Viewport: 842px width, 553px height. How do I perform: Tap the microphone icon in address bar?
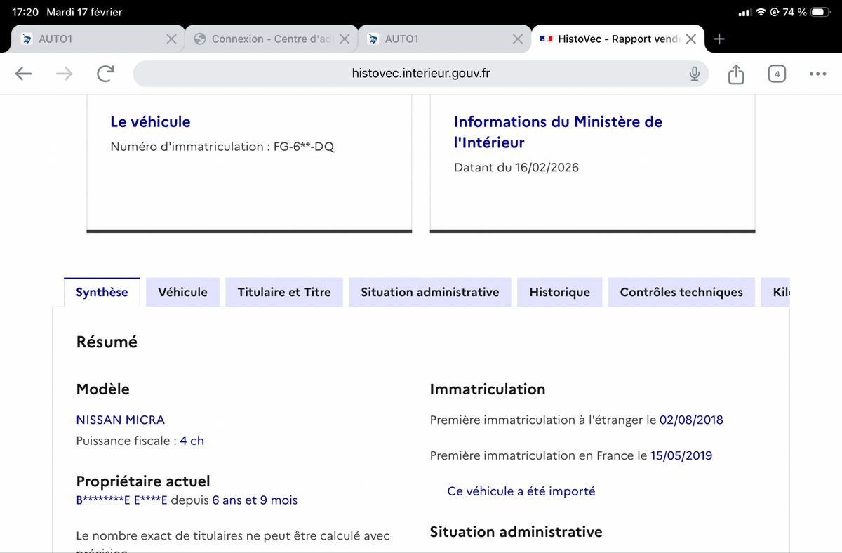tap(694, 74)
